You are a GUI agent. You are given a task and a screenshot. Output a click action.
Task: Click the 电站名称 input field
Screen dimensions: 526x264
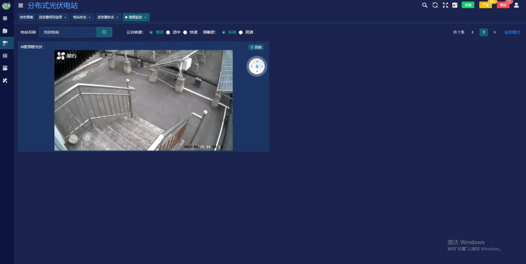click(68, 32)
